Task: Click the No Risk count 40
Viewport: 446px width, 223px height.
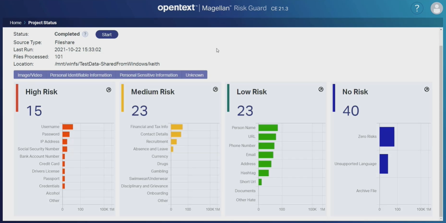Action: pyautogui.click(x=351, y=111)
